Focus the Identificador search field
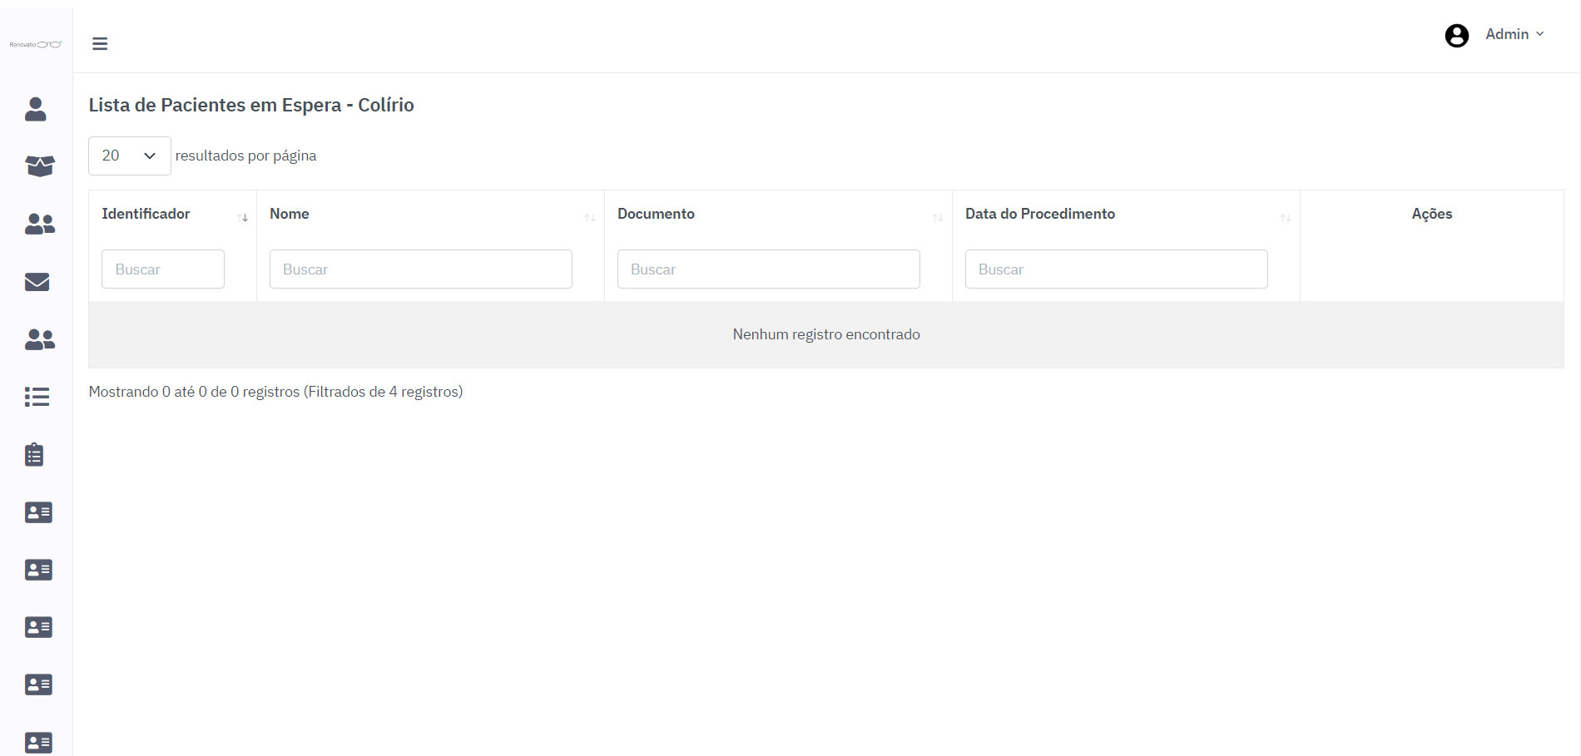This screenshot has width=1581, height=756. point(163,269)
